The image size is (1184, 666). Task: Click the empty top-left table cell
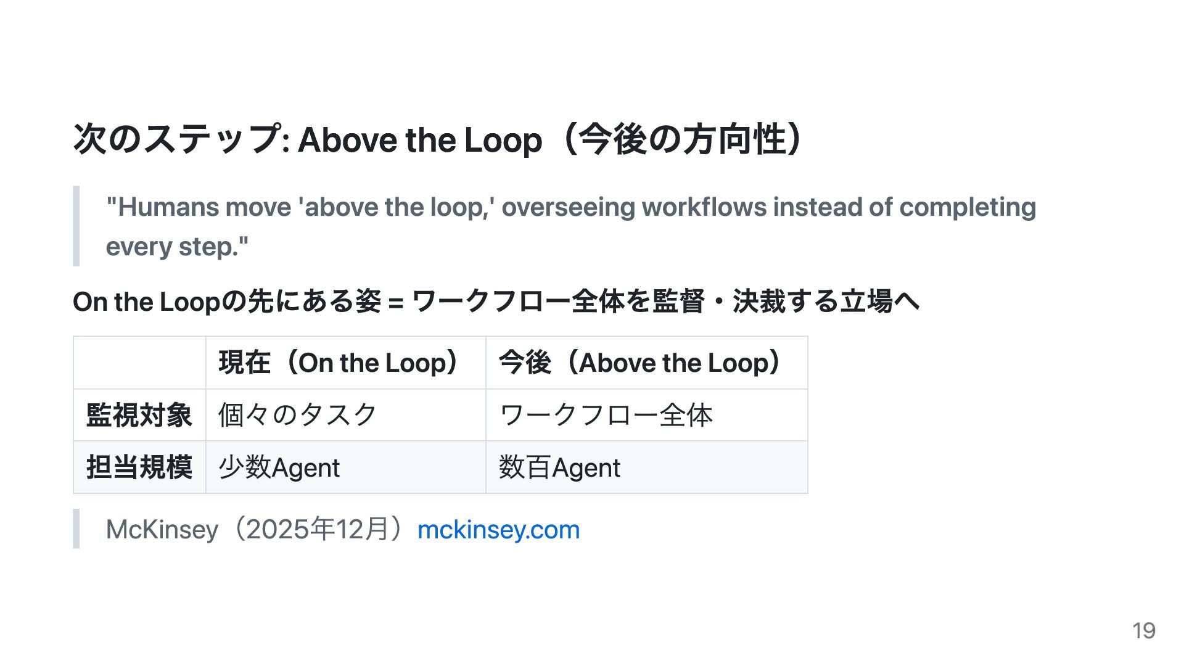pos(139,363)
